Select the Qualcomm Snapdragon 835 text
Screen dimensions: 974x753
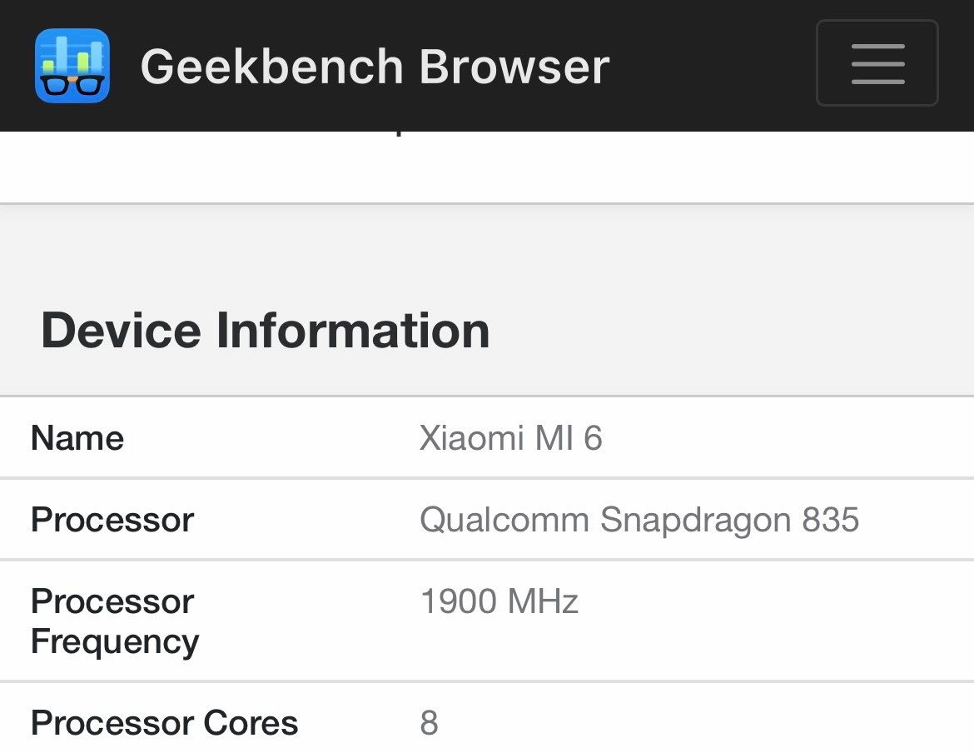point(639,520)
